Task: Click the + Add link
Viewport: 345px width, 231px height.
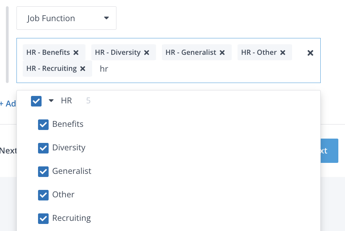Action: (x=8, y=104)
